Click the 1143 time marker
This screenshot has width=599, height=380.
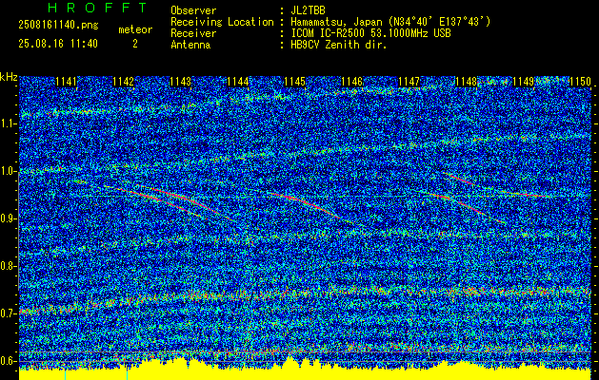pos(180,82)
